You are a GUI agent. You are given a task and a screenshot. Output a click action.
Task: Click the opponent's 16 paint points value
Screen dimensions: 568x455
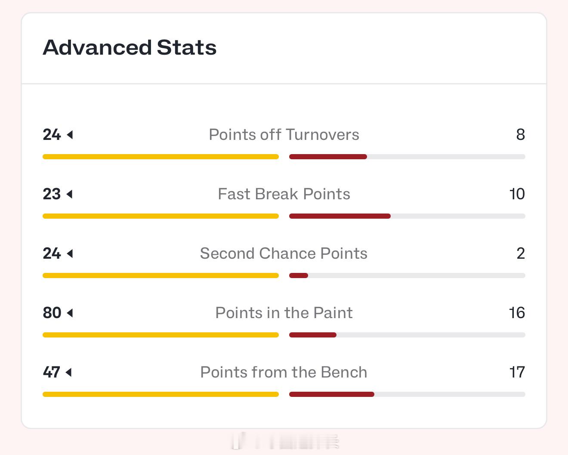(517, 313)
